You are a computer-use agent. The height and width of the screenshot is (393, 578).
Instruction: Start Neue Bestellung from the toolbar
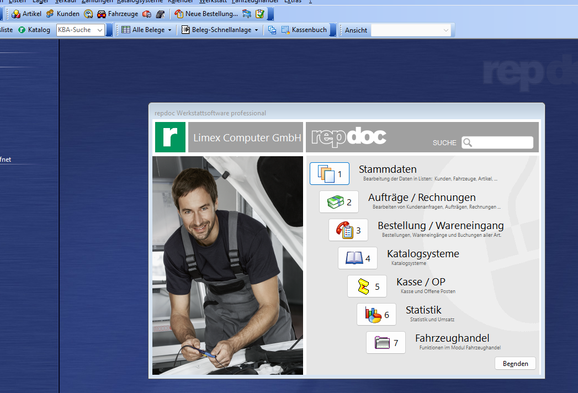pyautogui.click(x=206, y=14)
